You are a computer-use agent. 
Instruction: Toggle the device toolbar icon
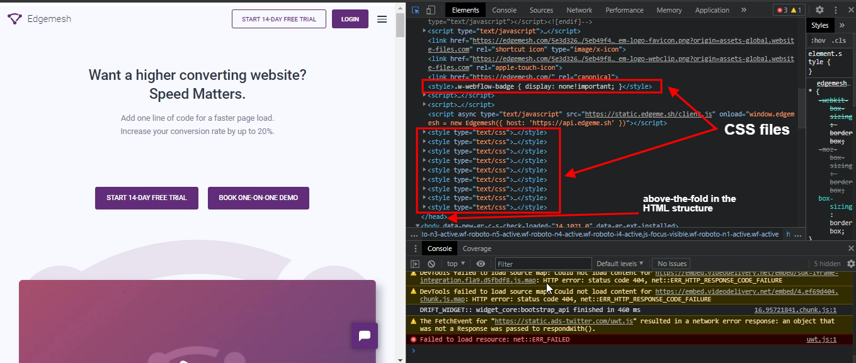431,10
